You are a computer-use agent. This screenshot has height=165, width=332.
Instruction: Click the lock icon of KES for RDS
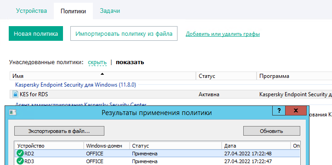pos(15,94)
